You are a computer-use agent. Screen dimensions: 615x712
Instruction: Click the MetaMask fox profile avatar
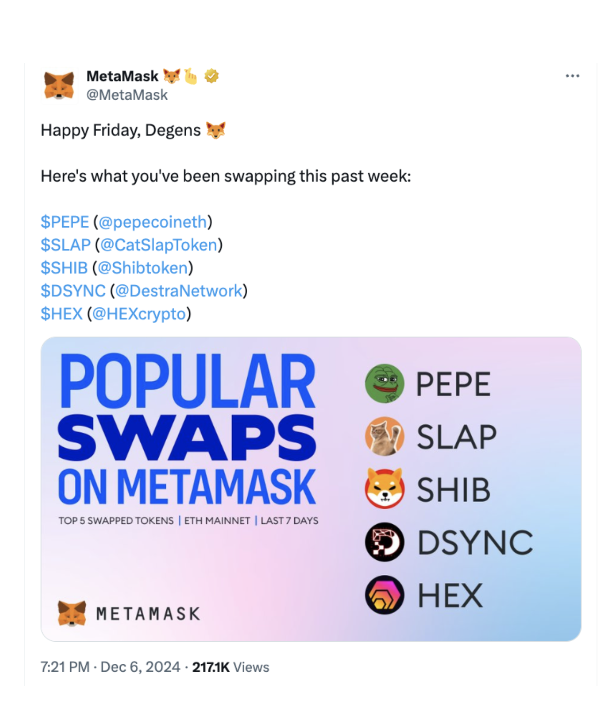[59, 85]
